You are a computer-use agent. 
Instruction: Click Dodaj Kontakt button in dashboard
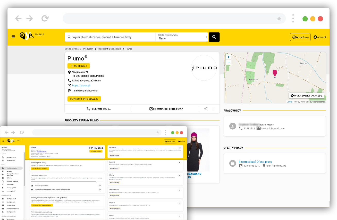tap(115, 196)
